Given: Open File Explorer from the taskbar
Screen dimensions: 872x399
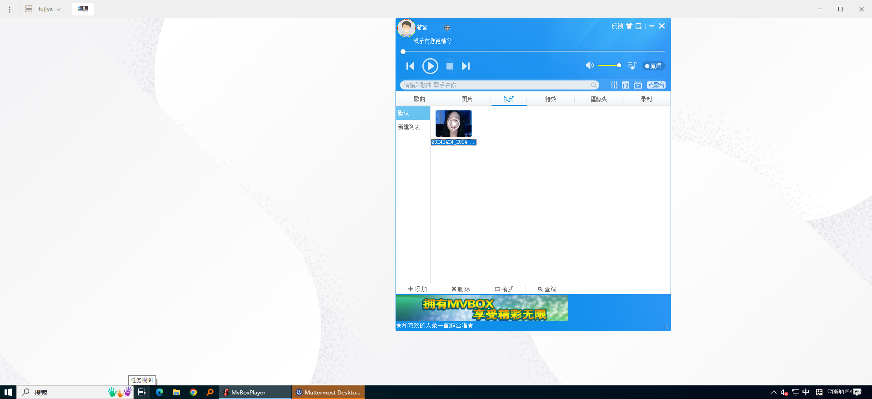Looking at the screenshot, I should pyautogui.click(x=176, y=392).
